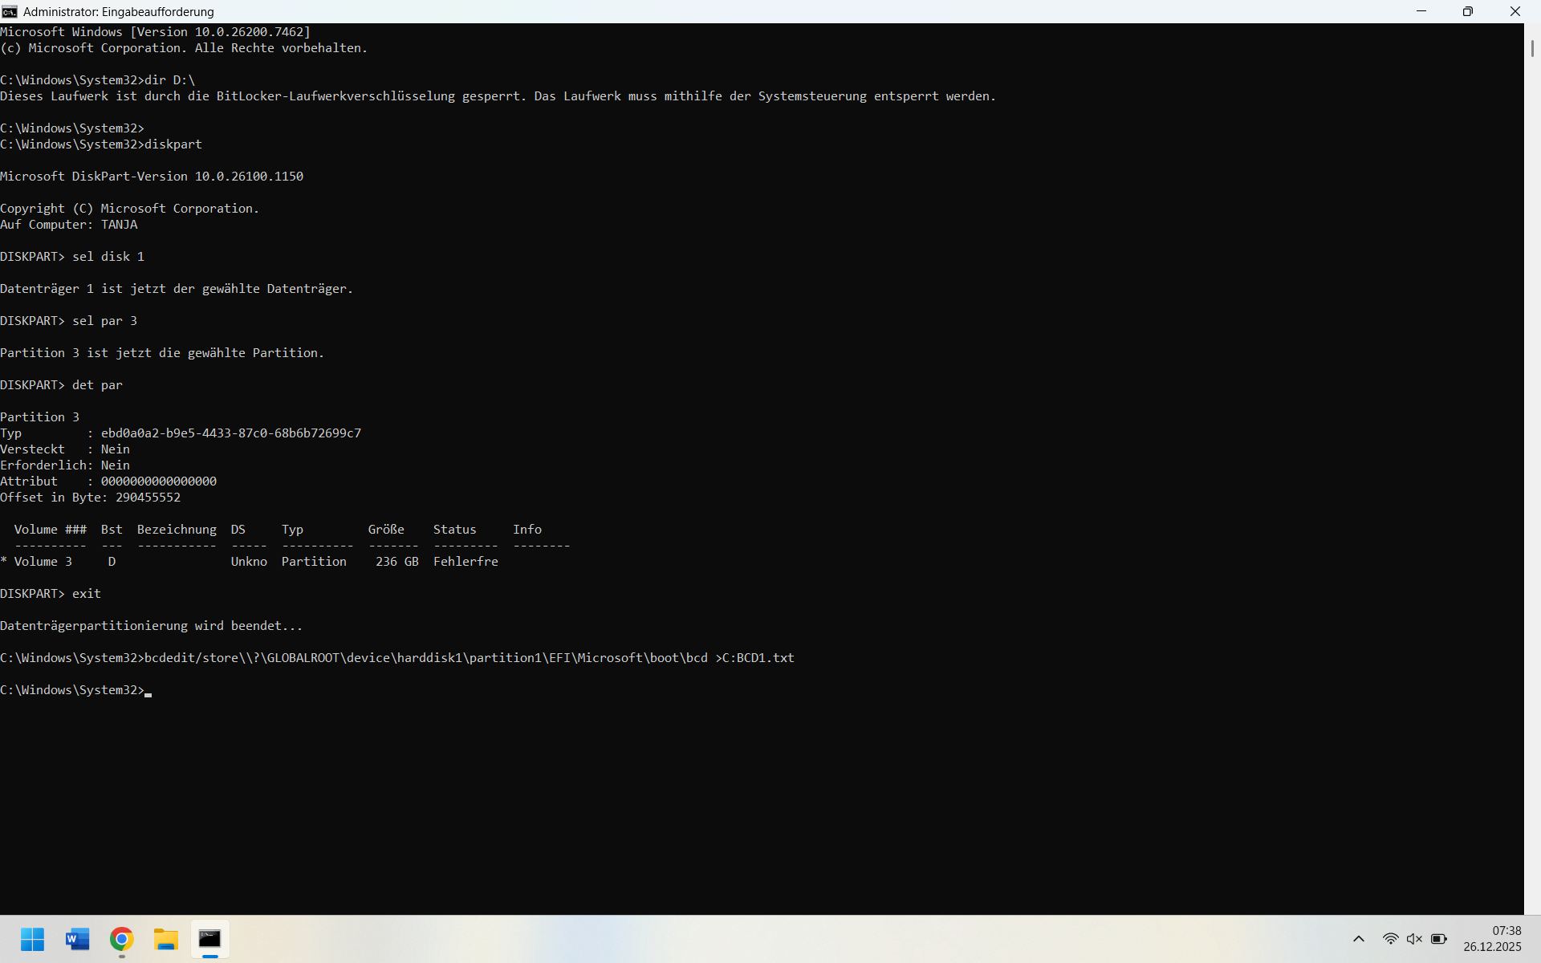Viewport: 1541px width, 963px height.
Task: Minimize the Eingabeaufforderung window
Action: tap(1421, 11)
